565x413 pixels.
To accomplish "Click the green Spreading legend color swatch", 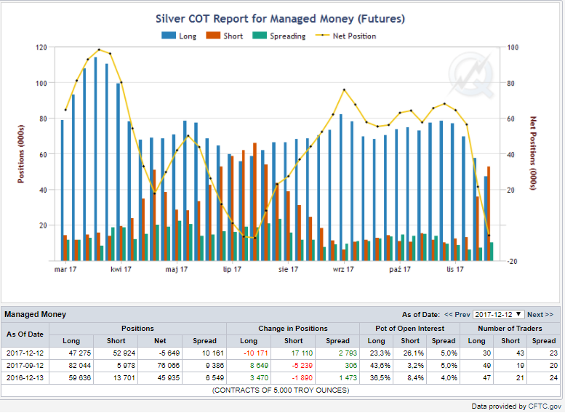I will pos(260,36).
